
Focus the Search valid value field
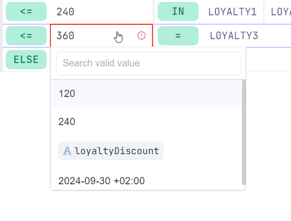coord(148,63)
